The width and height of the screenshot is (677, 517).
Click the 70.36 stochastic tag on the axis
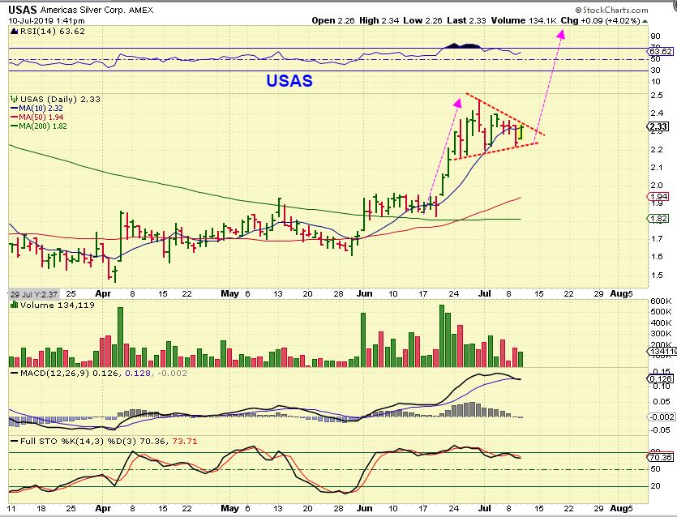[x=661, y=458]
